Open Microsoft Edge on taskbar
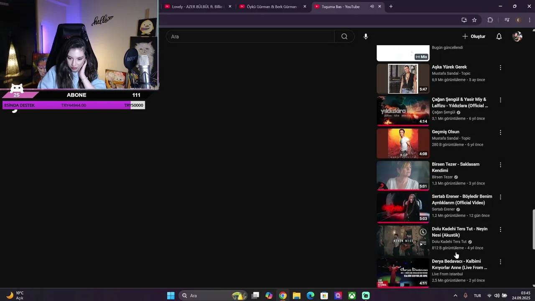Image resolution: width=535 pixels, height=301 pixels. 310,296
